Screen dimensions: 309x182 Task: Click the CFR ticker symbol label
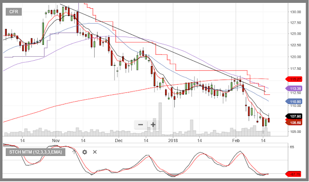tap(14, 12)
